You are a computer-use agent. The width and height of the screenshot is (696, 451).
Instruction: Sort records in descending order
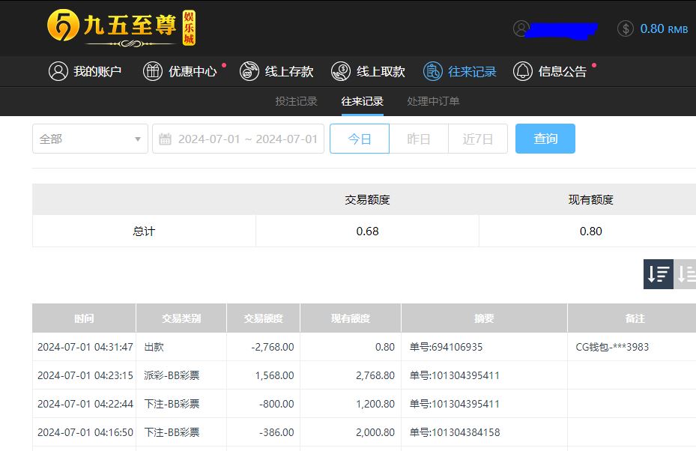659,274
